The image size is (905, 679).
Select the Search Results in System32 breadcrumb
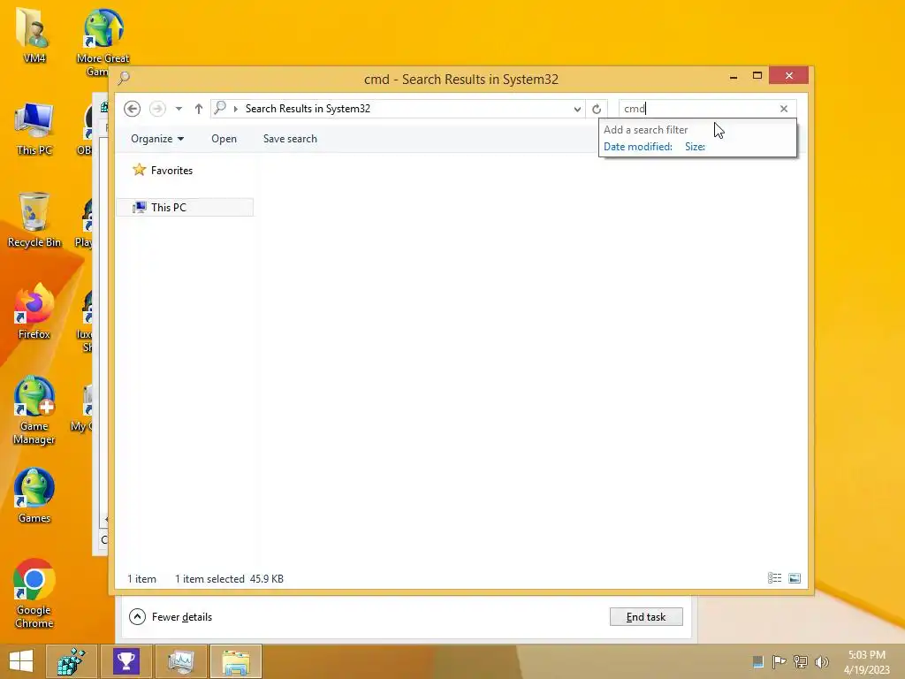(308, 109)
